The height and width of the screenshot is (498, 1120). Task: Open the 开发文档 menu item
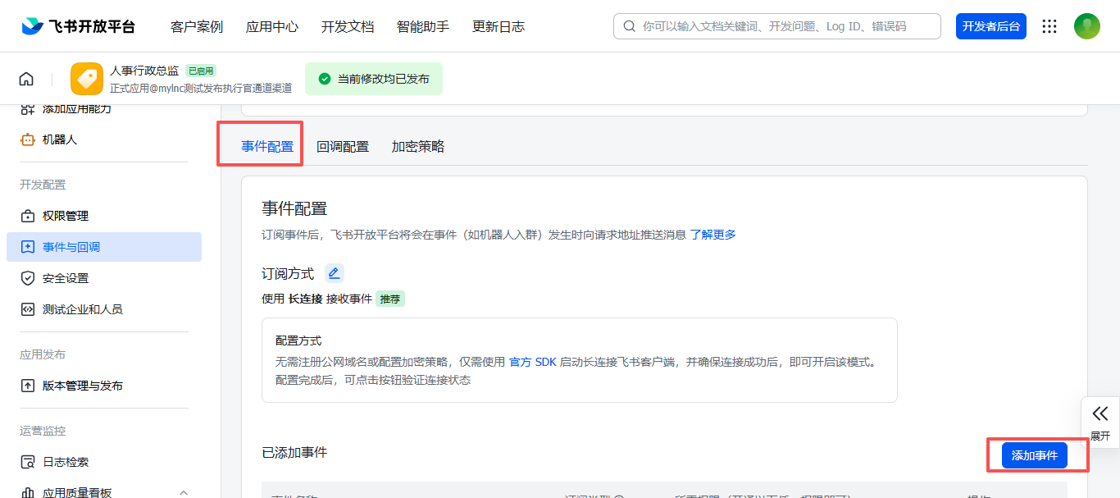[348, 26]
